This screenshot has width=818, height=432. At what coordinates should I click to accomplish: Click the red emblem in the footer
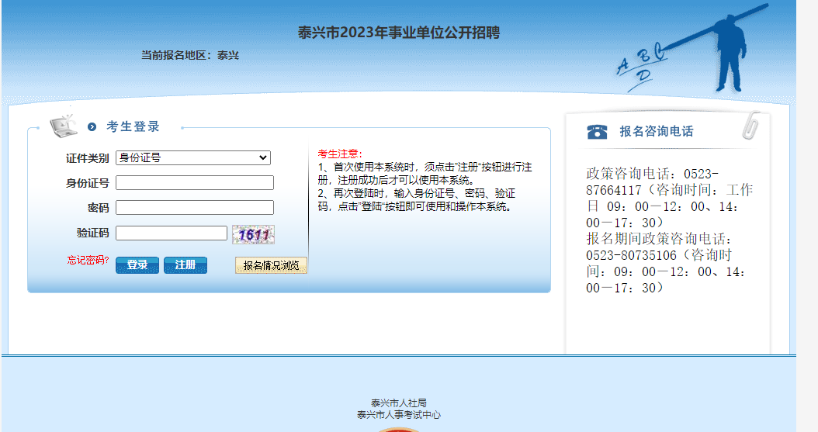(398, 428)
